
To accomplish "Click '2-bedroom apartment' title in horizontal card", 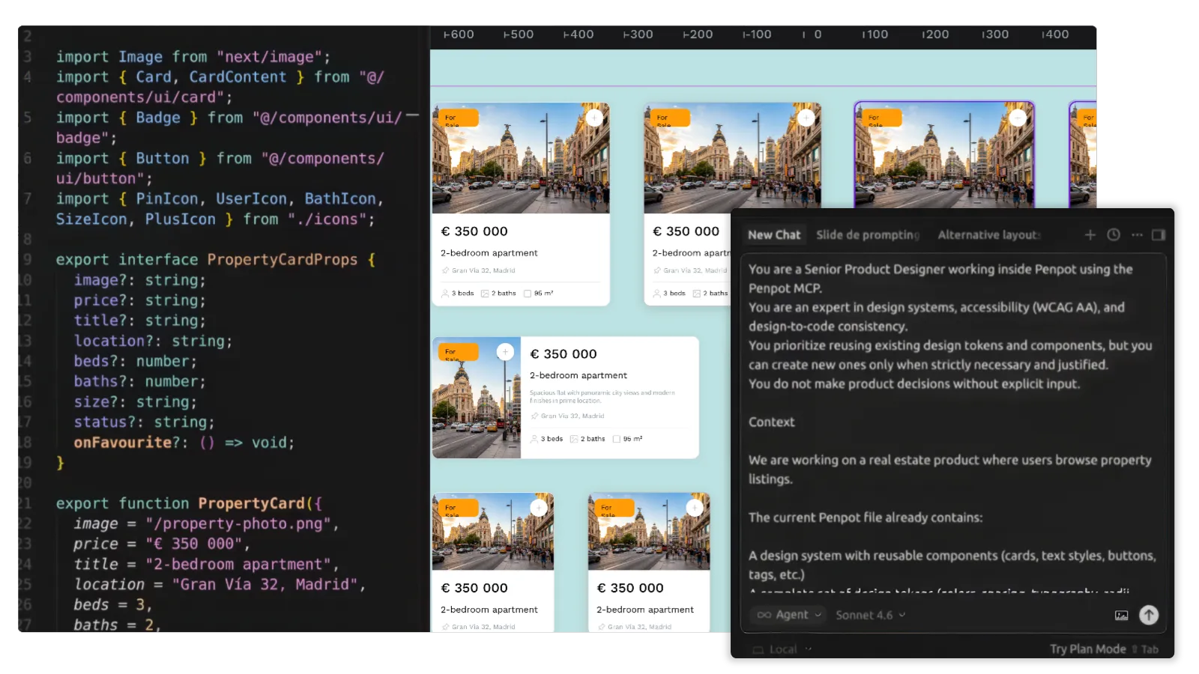I will pos(579,375).
